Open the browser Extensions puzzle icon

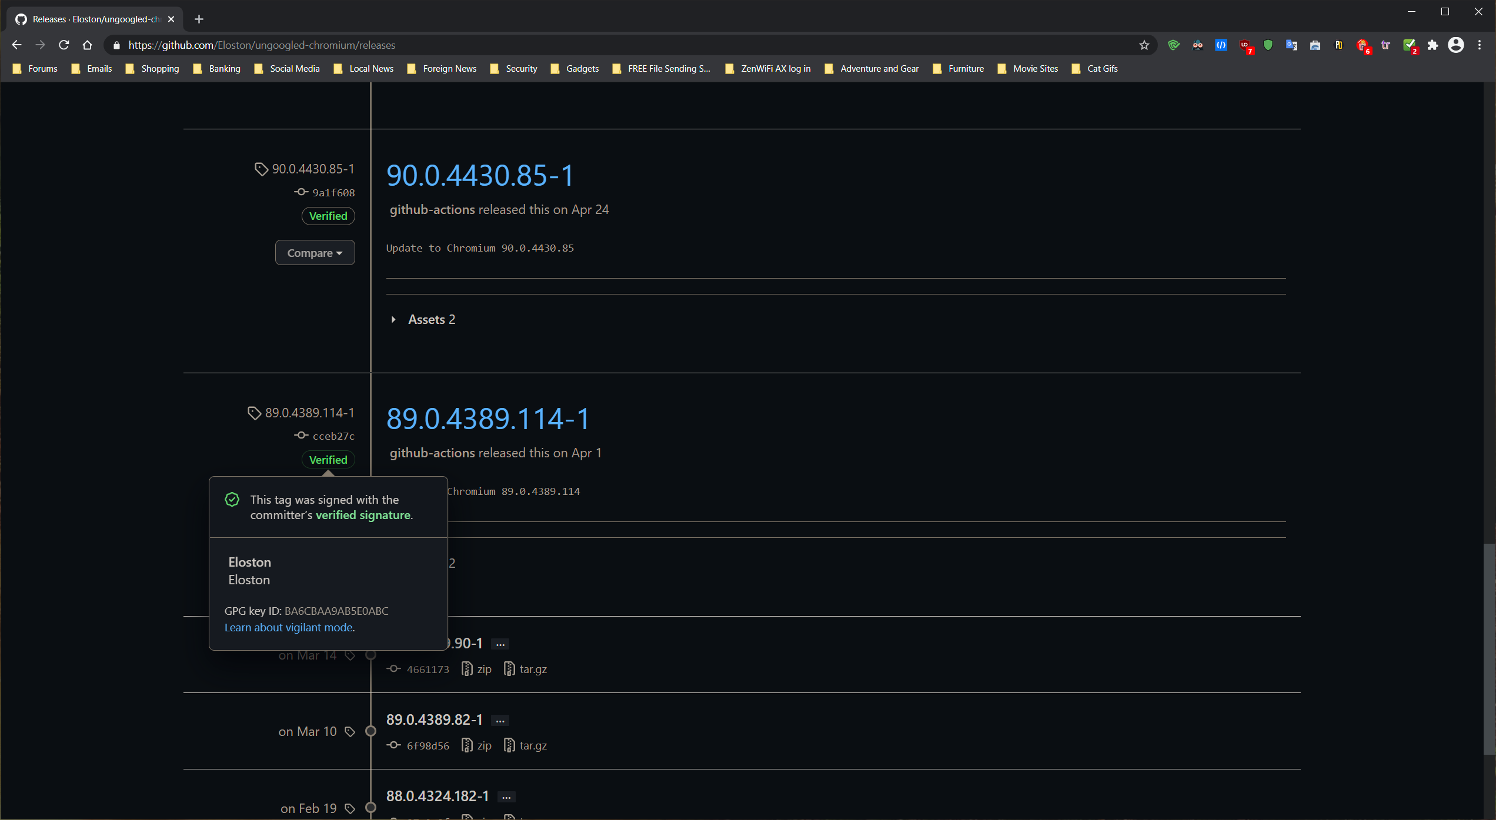[x=1432, y=45]
